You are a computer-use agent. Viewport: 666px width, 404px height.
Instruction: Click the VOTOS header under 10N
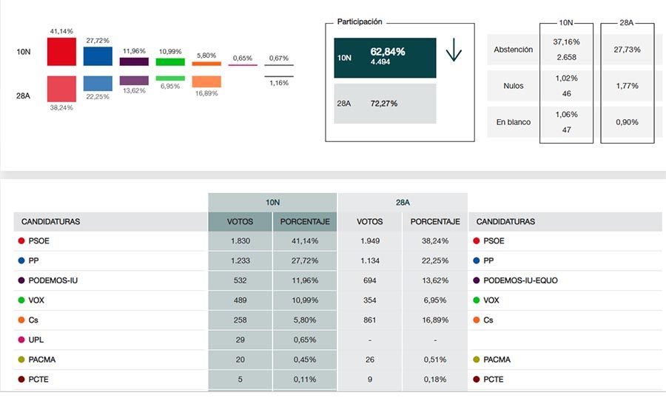coord(240,221)
